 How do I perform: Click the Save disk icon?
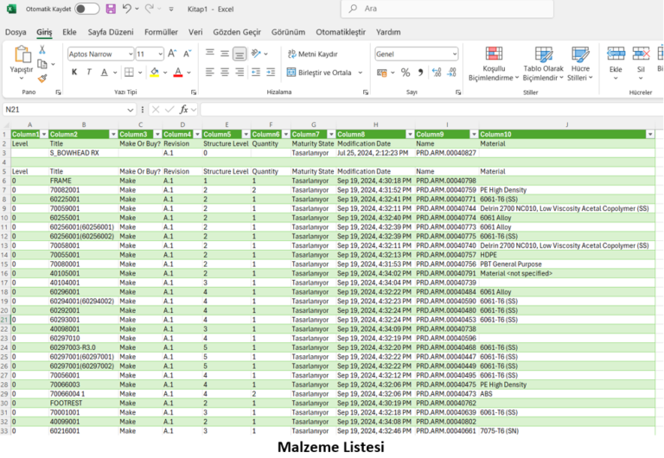[110, 9]
